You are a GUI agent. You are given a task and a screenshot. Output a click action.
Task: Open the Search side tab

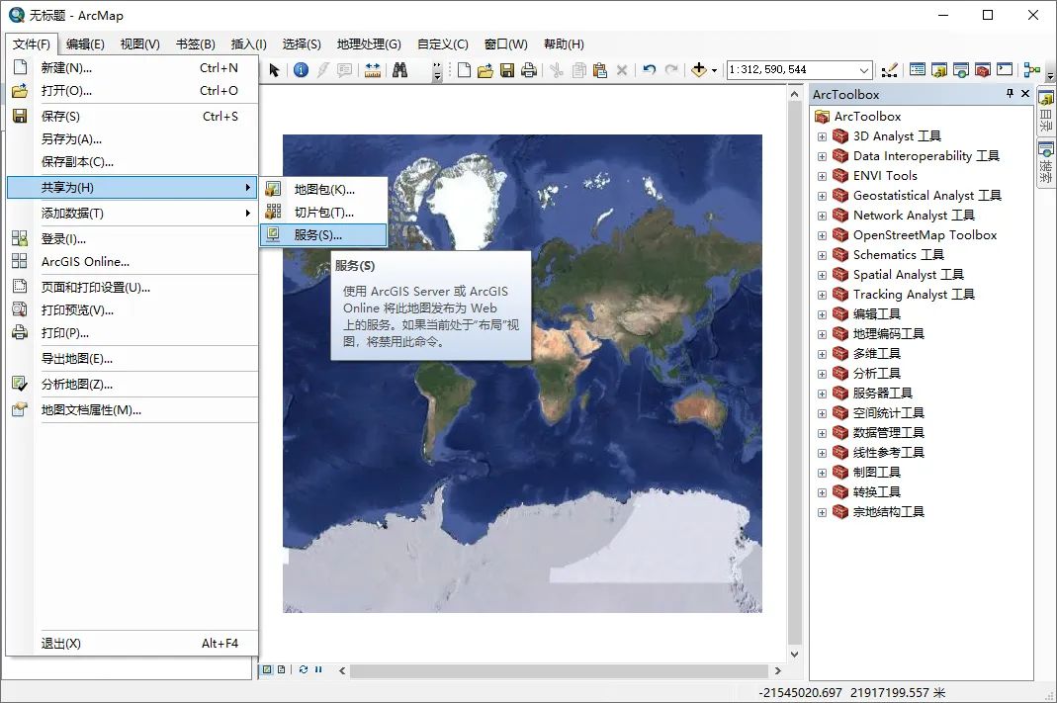click(x=1045, y=162)
